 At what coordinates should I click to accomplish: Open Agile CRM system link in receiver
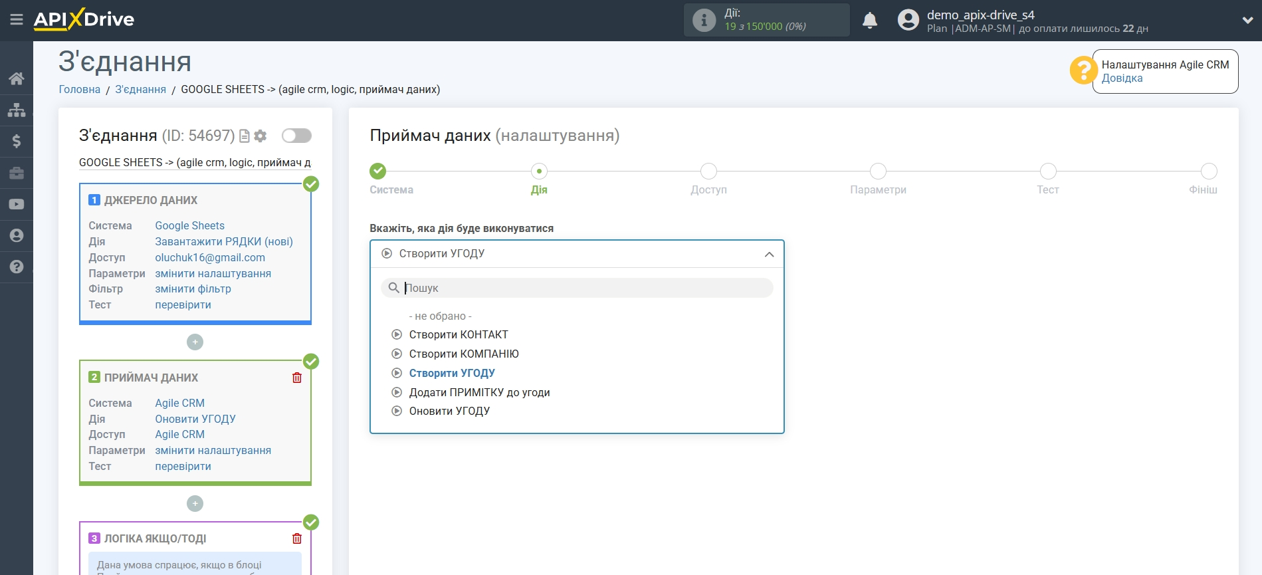coord(179,403)
